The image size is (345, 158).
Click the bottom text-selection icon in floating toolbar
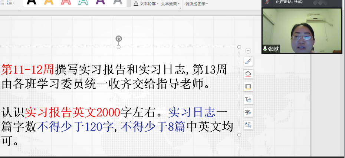(248, 125)
